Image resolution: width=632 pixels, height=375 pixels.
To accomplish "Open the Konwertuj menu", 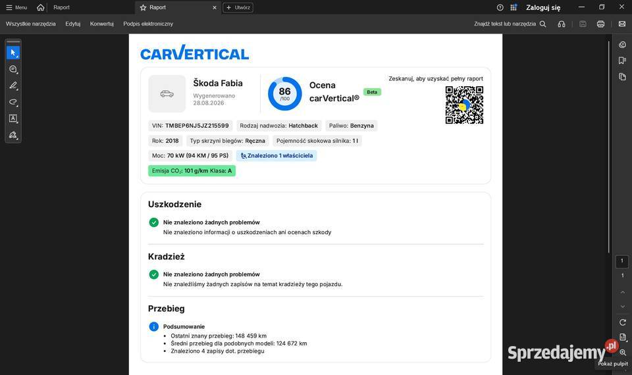I will (102, 24).
